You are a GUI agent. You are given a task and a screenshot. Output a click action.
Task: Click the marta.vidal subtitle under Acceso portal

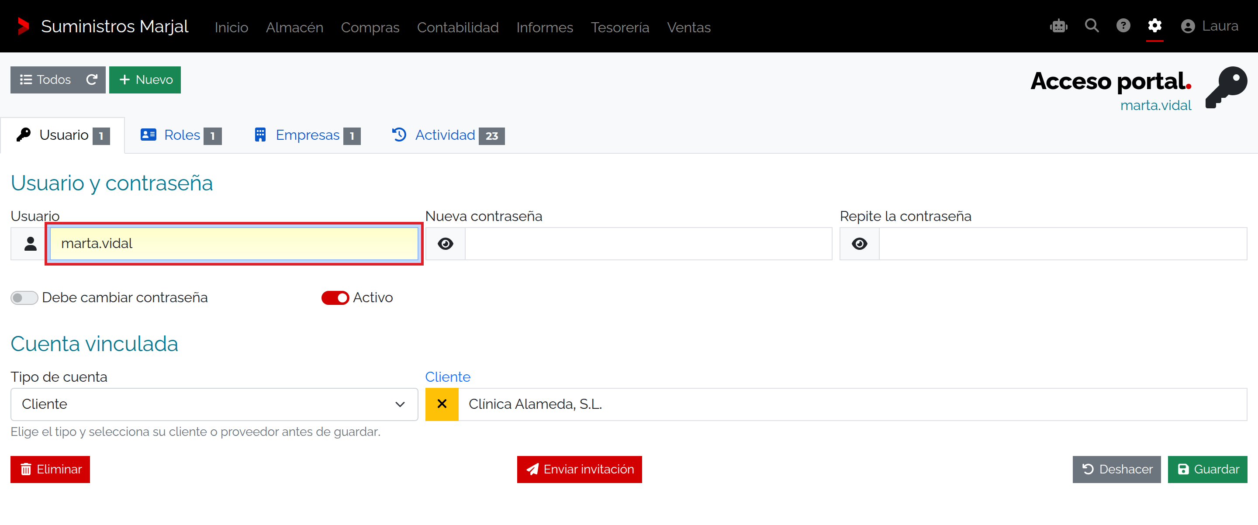[1155, 106]
